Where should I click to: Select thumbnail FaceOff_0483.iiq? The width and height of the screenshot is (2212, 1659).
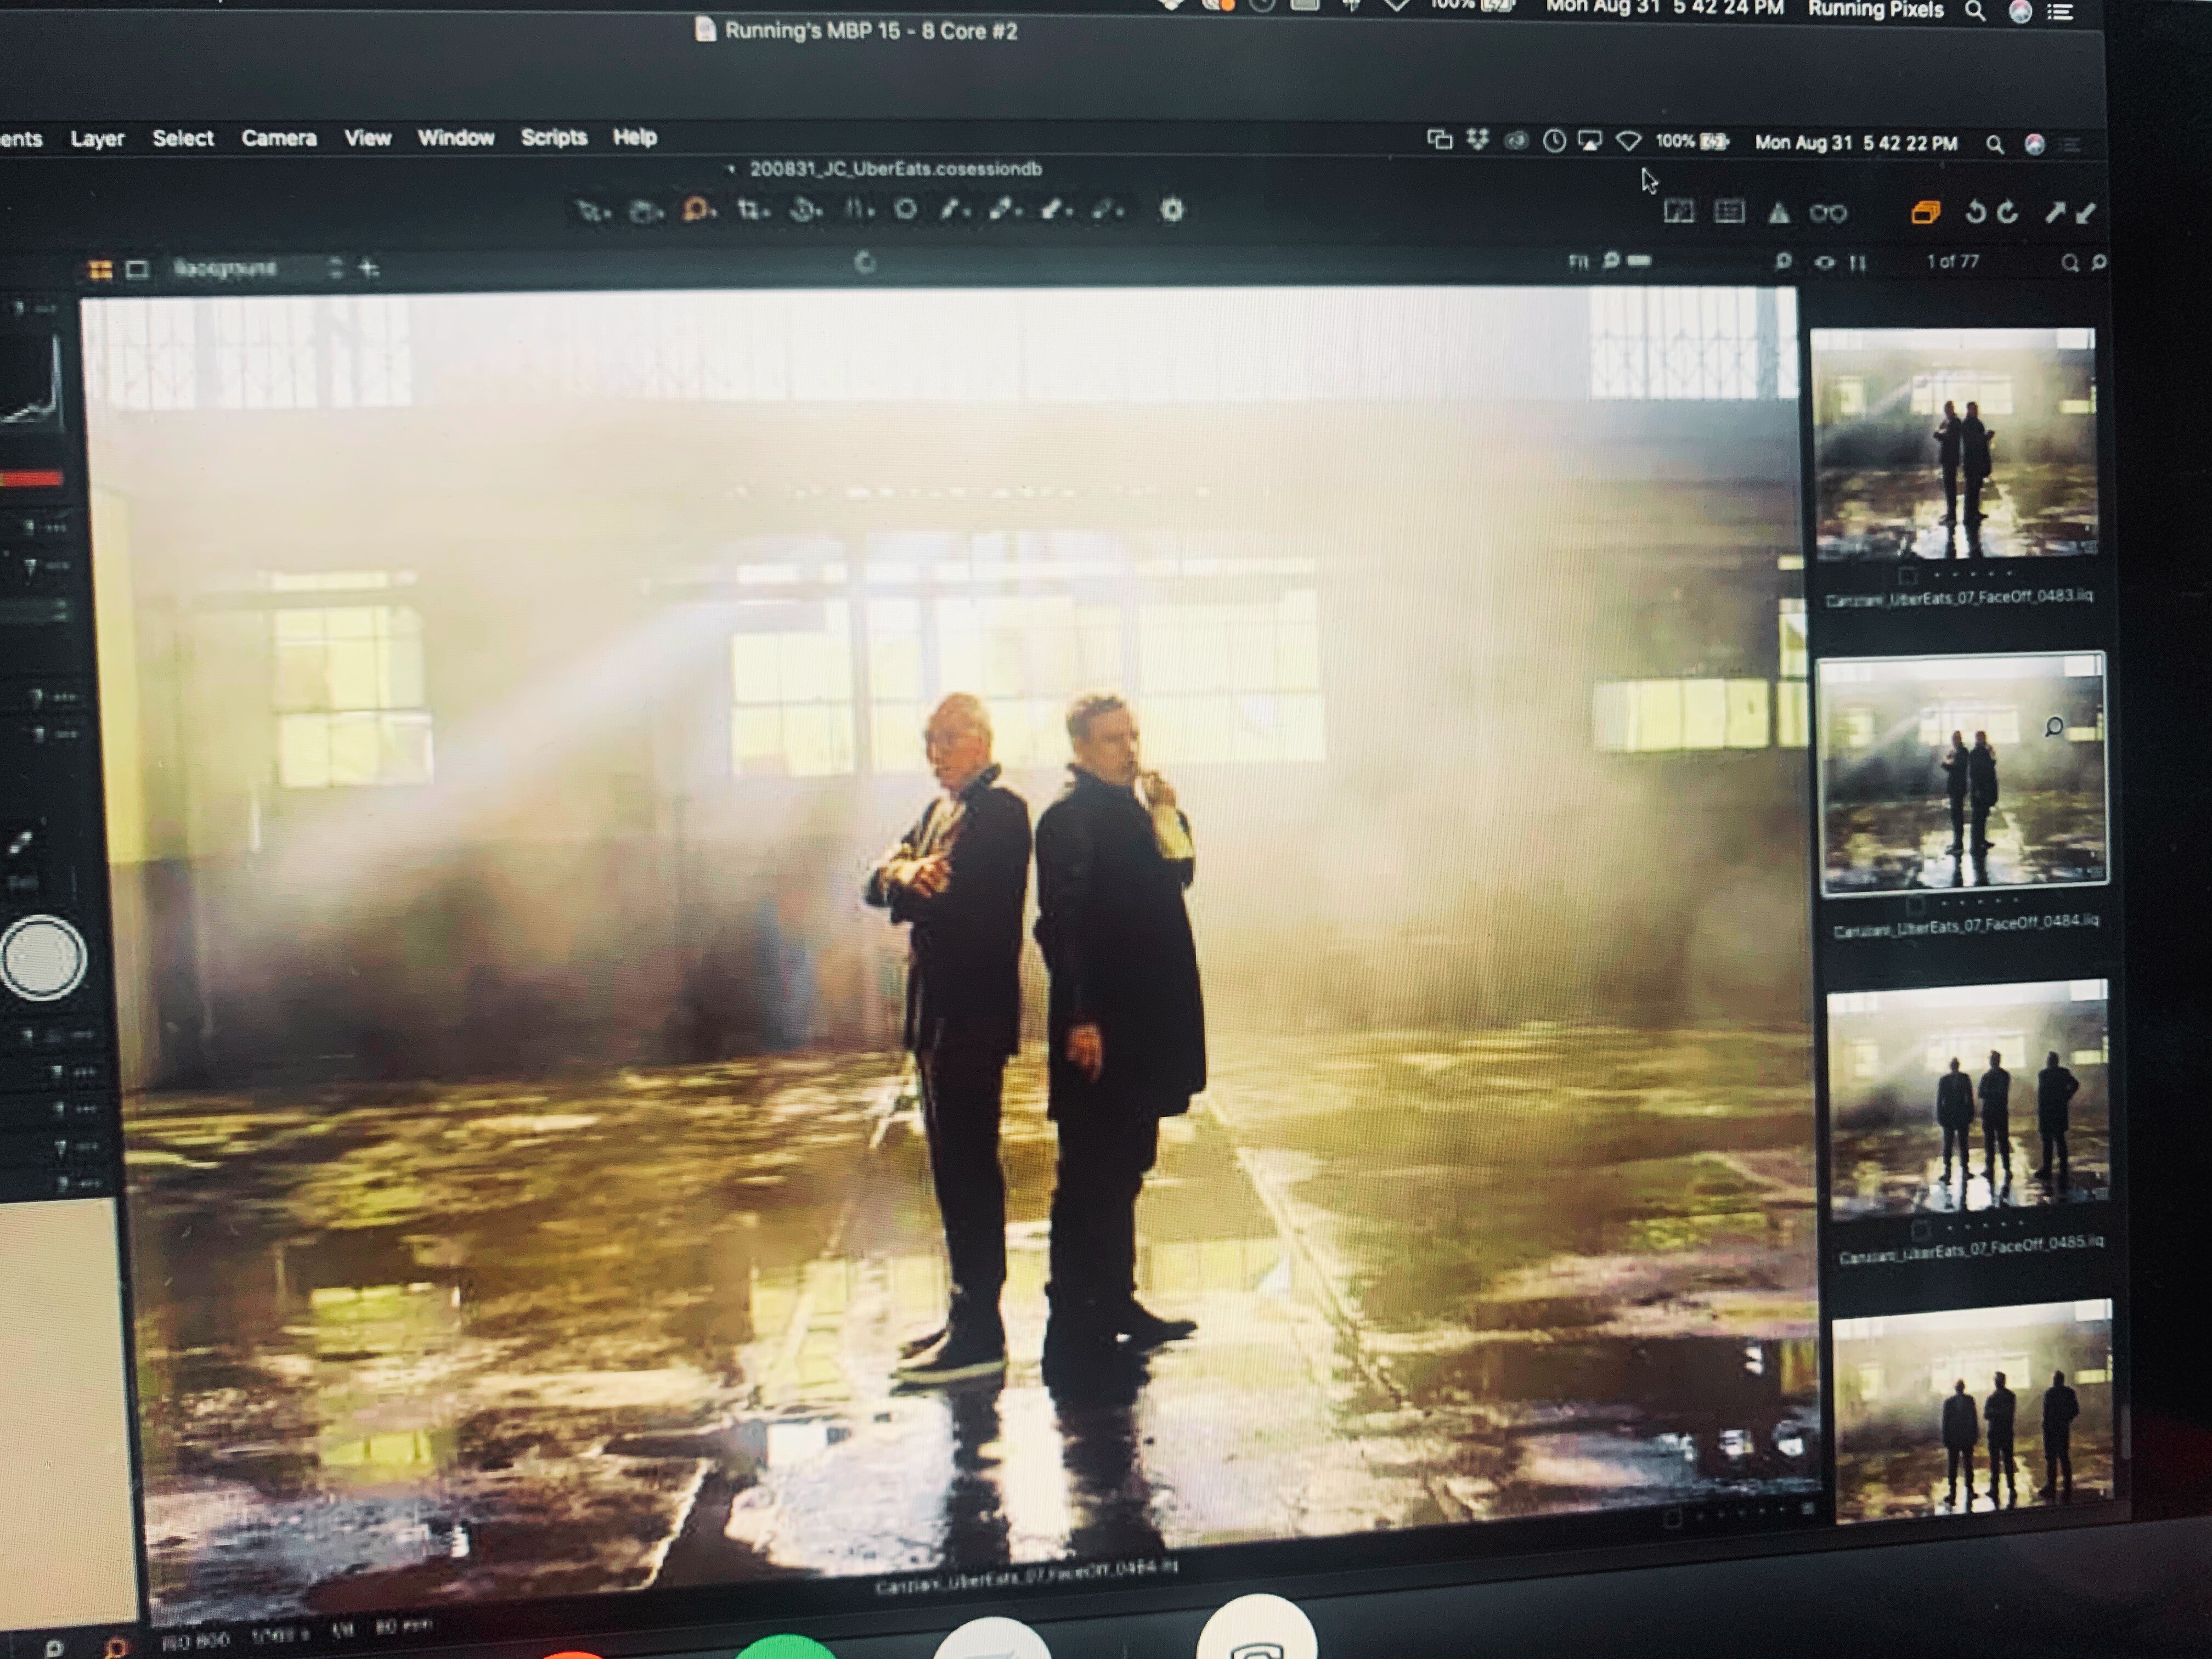click(x=1953, y=443)
